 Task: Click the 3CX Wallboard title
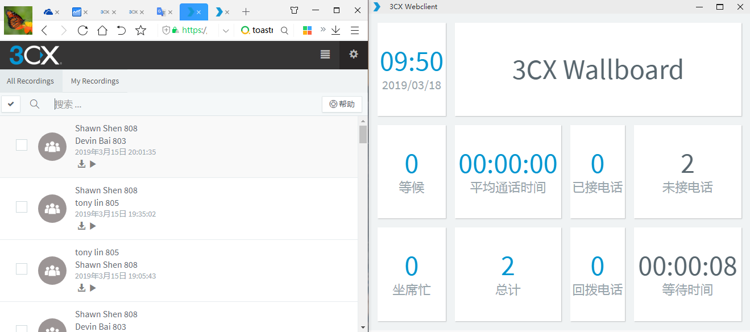[x=598, y=69]
